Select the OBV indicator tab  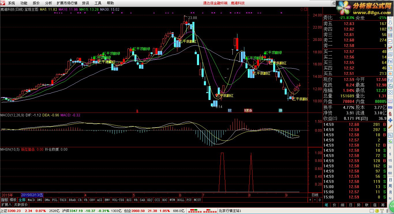92,200
